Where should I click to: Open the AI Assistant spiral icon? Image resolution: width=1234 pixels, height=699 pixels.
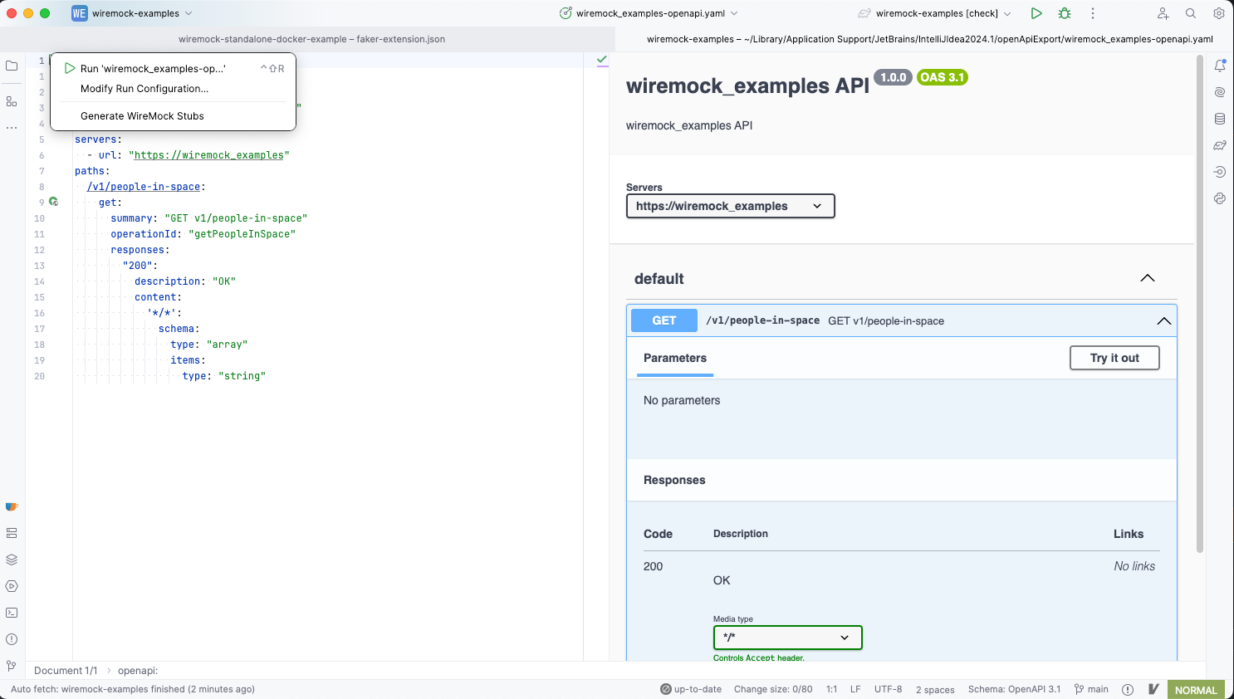1220,92
